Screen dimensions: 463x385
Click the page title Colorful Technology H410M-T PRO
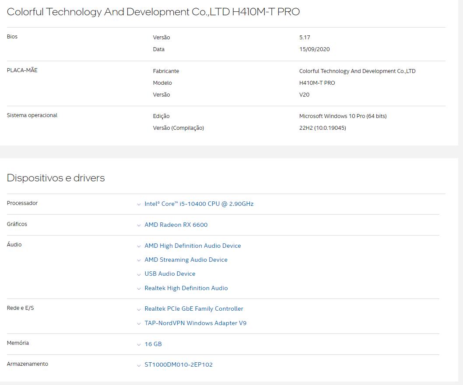click(x=153, y=12)
